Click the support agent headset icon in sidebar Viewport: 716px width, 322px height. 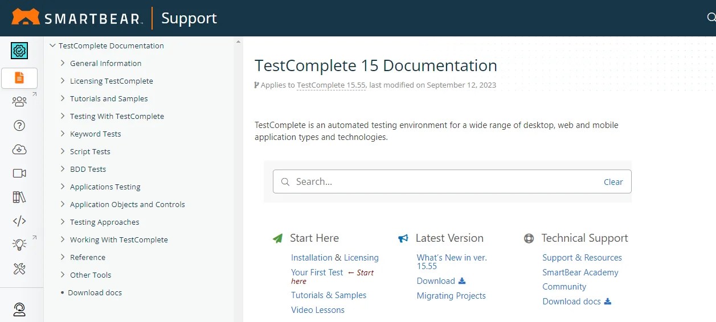[x=19, y=309]
